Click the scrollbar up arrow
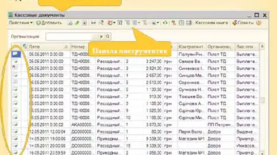This screenshot has height=155, width=277. (262, 46)
